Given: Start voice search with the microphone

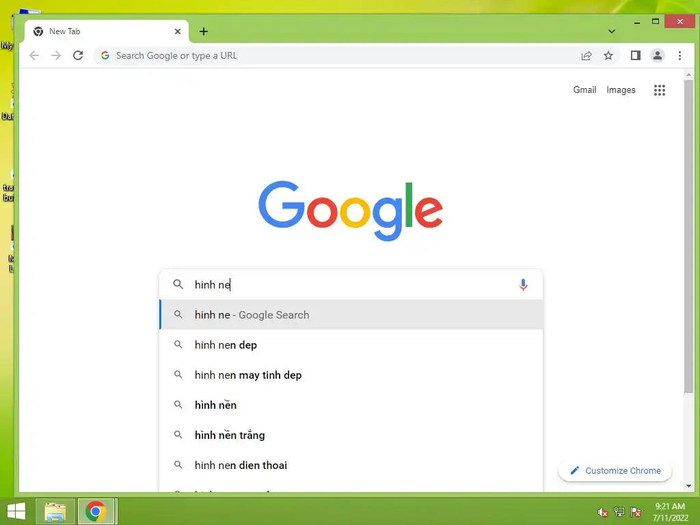Looking at the screenshot, I should pos(523,284).
